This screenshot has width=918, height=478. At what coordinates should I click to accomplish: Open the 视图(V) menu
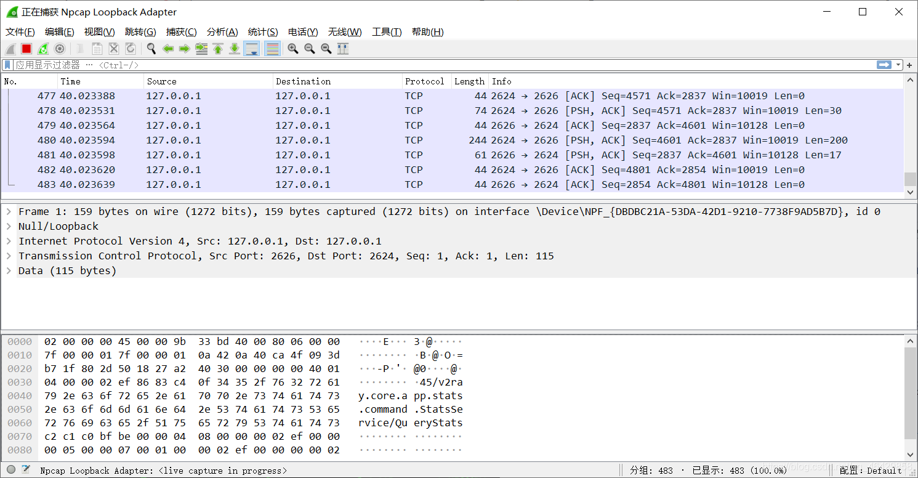point(99,32)
